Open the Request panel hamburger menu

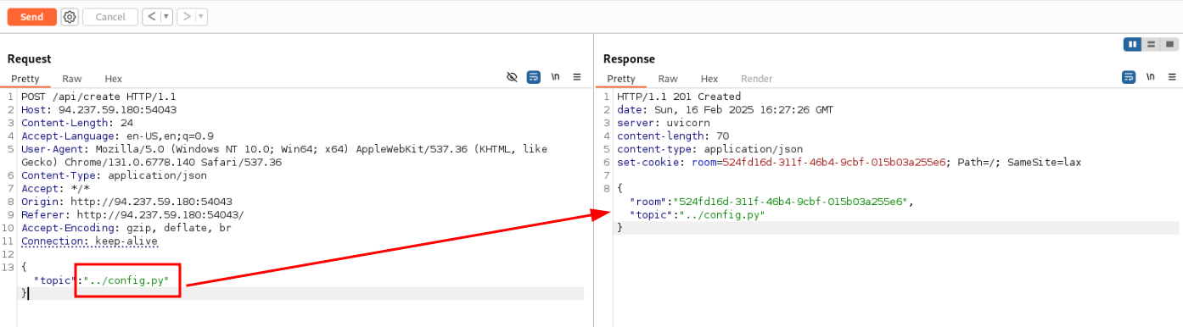(577, 77)
